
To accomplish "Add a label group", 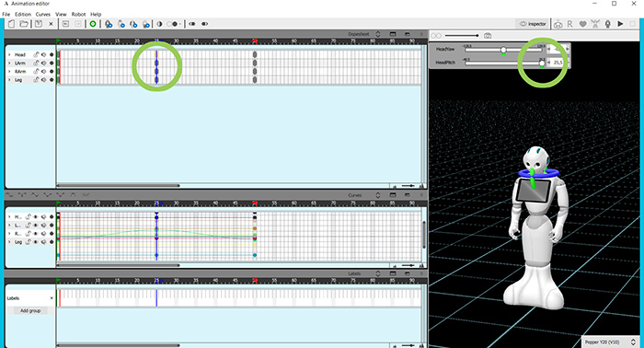I will coord(30,310).
